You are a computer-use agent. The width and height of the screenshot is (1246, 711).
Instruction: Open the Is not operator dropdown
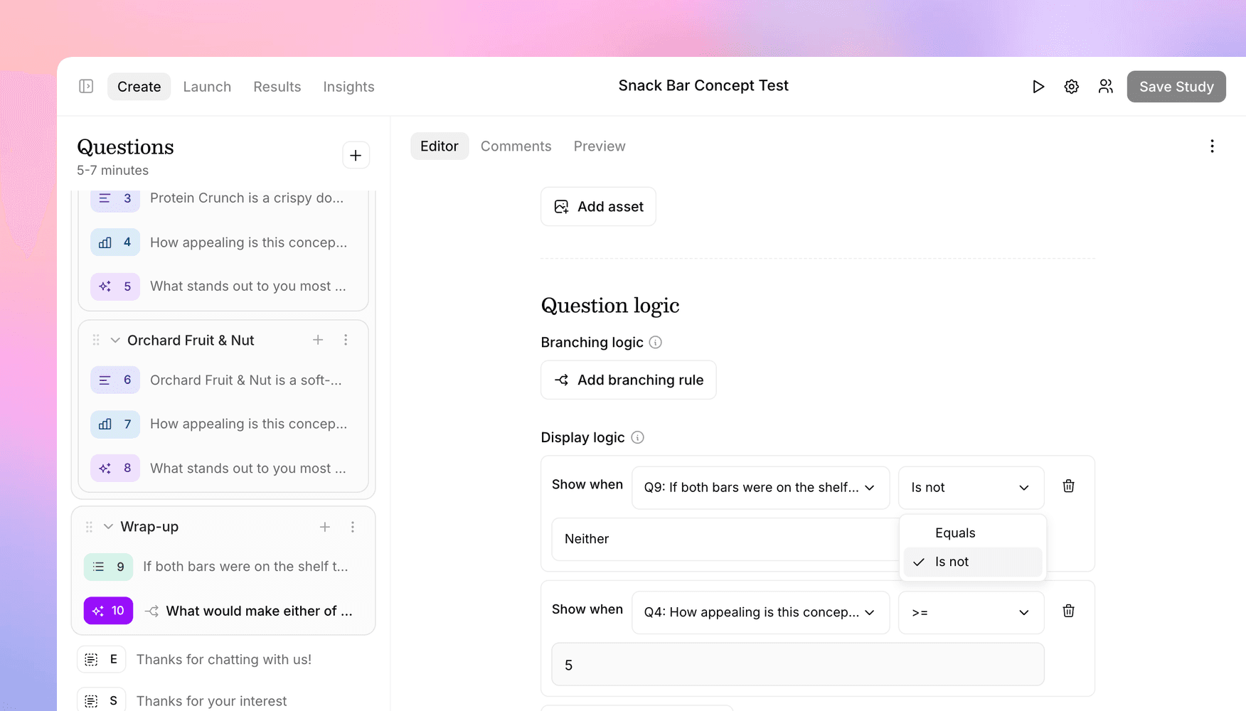point(971,488)
